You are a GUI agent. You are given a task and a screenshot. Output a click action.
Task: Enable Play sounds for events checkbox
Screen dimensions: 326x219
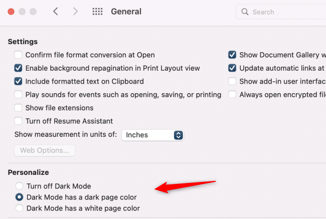(x=18, y=95)
